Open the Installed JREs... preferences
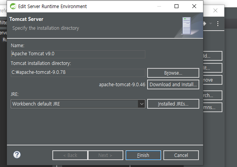The width and height of the screenshot is (237, 167). tap(173, 104)
